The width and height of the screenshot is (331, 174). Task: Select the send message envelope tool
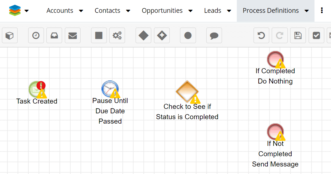click(72, 35)
